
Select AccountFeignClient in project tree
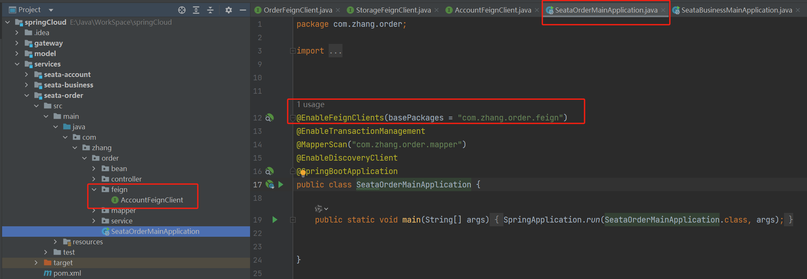pos(151,200)
